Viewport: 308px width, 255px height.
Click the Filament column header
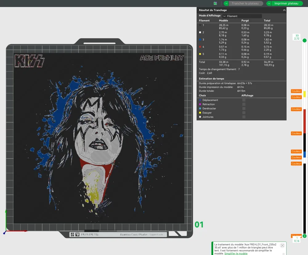pos(204,20)
